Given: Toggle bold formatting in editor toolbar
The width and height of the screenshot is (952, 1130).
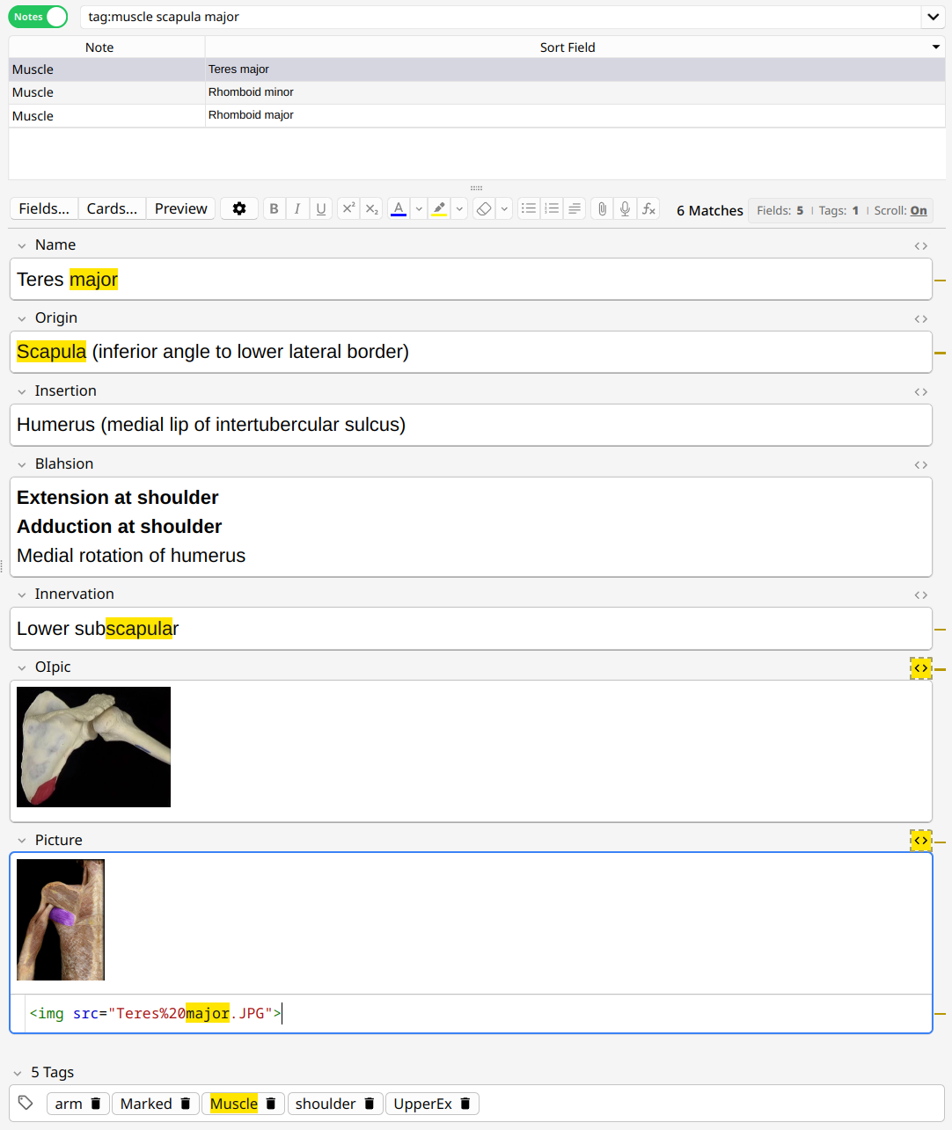Looking at the screenshot, I should (274, 208).
